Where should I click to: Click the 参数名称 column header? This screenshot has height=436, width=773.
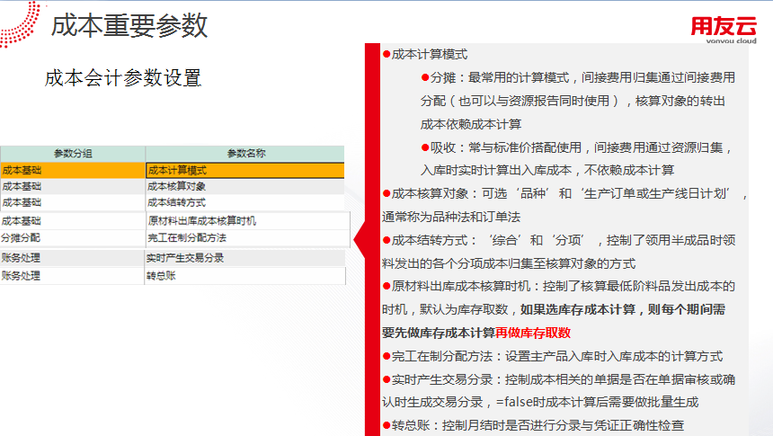244,153
